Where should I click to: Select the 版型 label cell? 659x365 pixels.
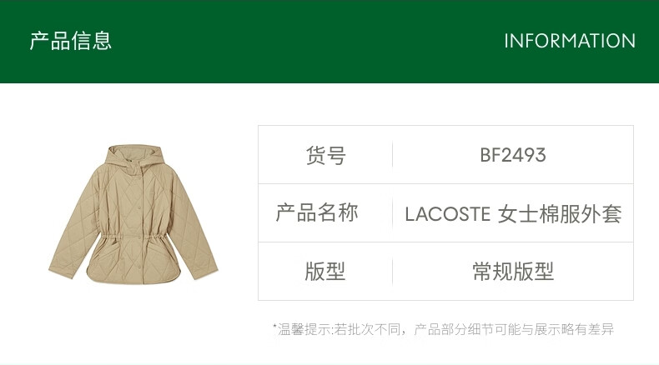(x=325, y=272)
